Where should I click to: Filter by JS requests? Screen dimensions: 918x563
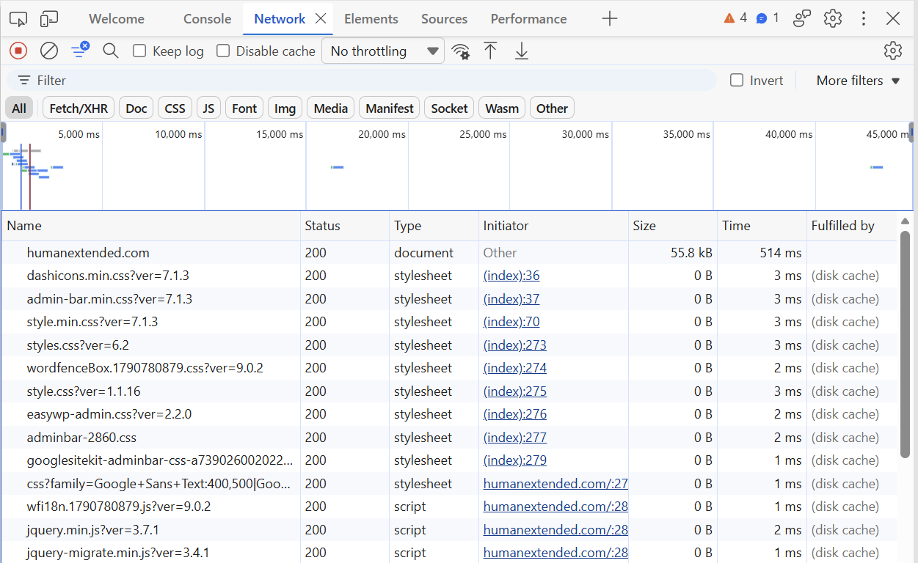click(x=209, y=108)
